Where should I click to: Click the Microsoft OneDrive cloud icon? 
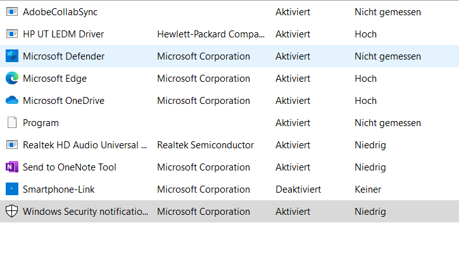coord(11,100)
